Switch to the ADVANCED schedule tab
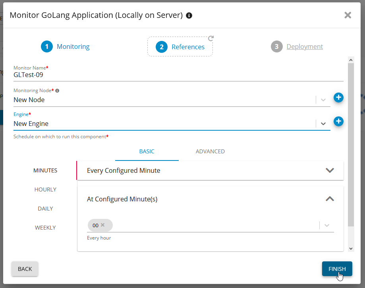The width and height of the screenshot is (365, 288). click(210, 151)
